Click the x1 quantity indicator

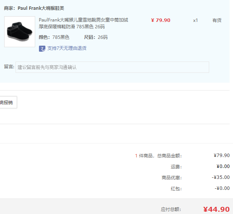195,20
